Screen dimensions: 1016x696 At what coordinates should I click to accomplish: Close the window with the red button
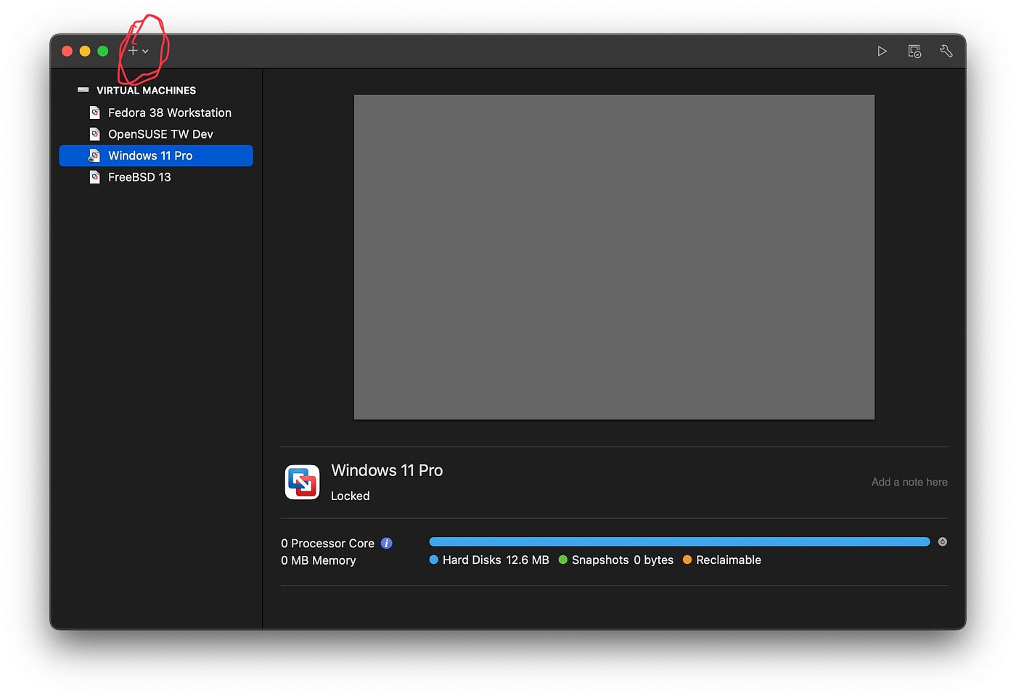(x=67, y=51)
